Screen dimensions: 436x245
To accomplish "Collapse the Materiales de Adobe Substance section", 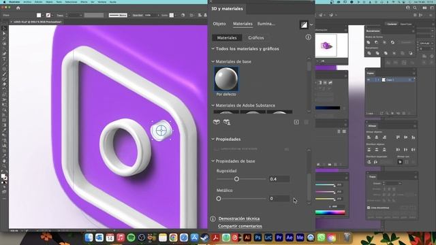I will click(213, 105).
